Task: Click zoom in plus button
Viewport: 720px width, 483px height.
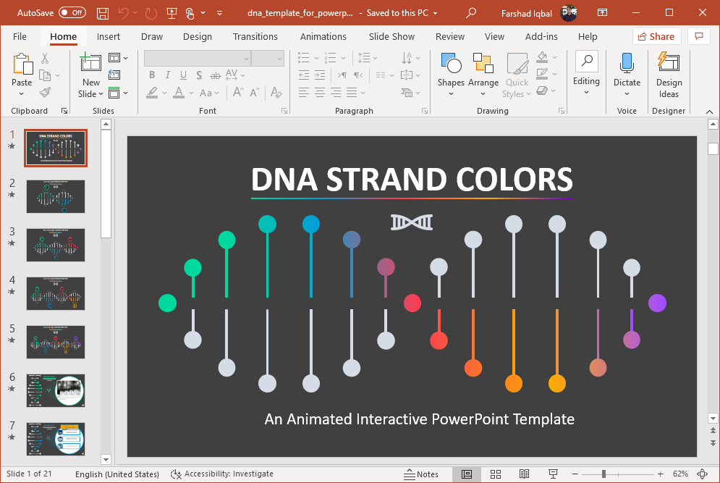Action: click(x=661, y=474)
